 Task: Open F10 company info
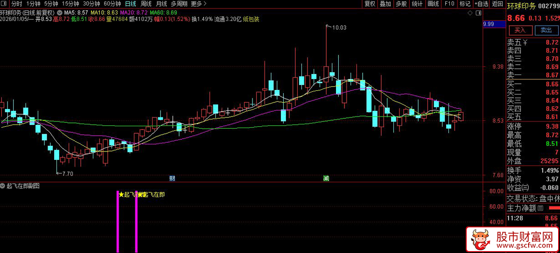point(449,4)
